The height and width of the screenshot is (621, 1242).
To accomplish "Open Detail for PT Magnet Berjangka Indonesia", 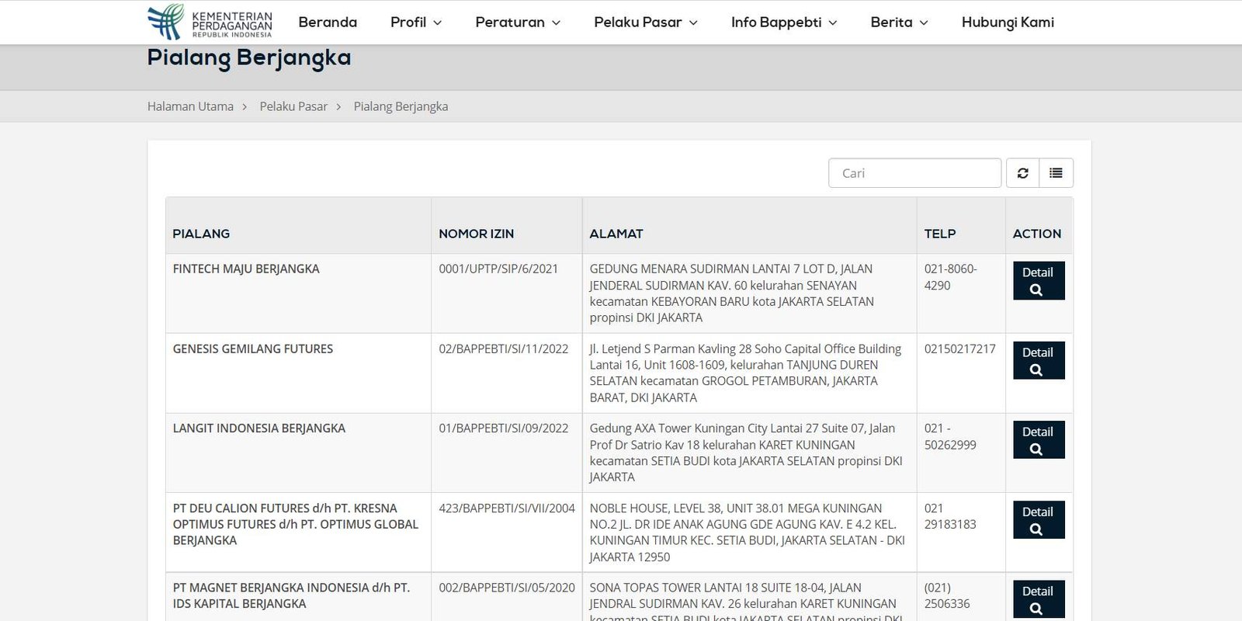I will click(1039, 599).
